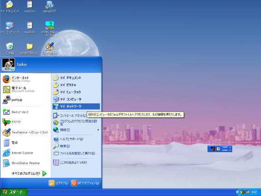This screenshot has width=261, height=196.
Task: Open マイ ドキュメント in the Start menu
Action: pyautogui.click(x=76, y=78)
